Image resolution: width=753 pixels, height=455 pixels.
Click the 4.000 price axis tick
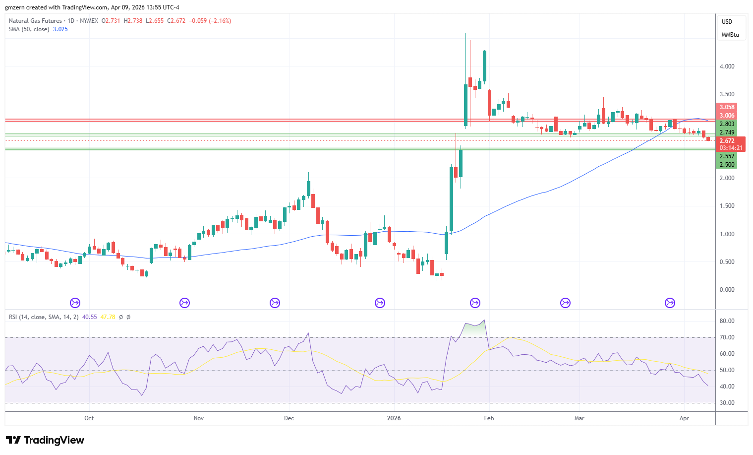727,66
